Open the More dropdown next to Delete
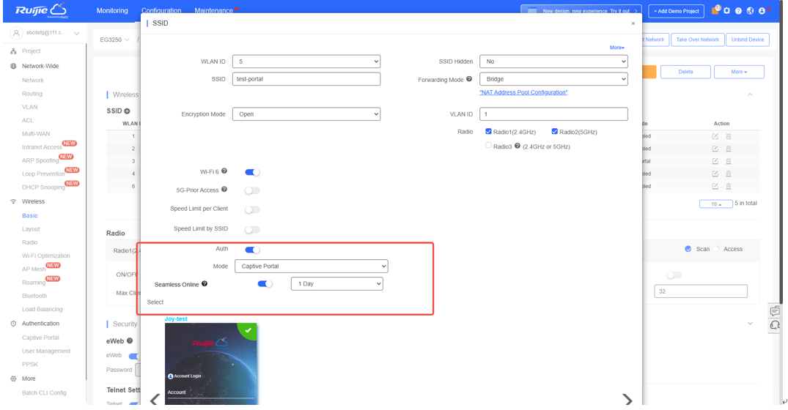 739,72
